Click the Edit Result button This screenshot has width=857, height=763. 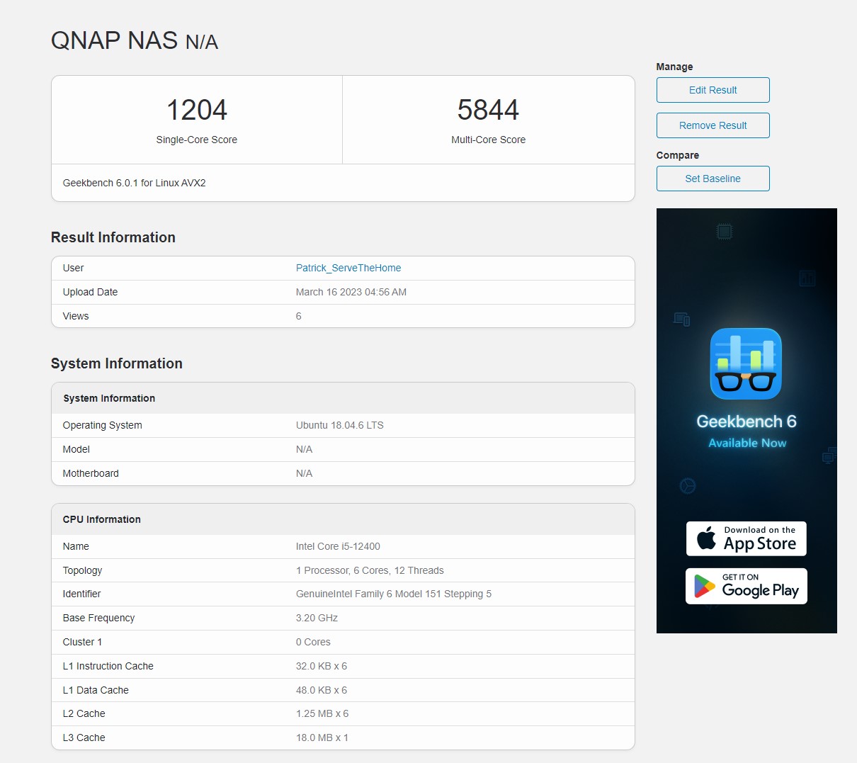[713, 90]
